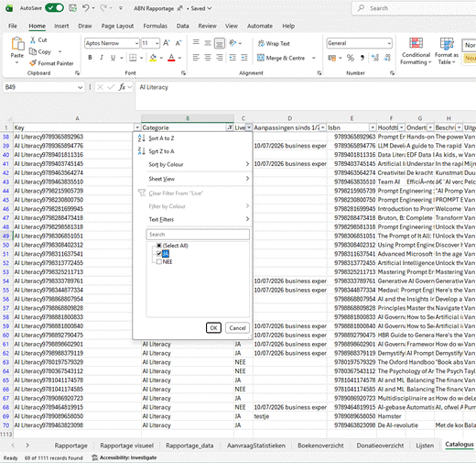This screenshot has height=463, width=476.
Task: Open the Text Filters submenu
Action: point(193,219)
